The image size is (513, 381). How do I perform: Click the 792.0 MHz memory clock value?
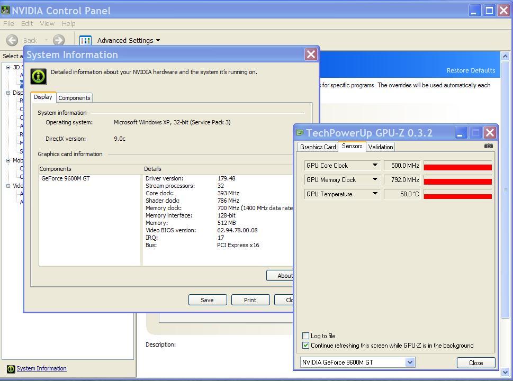[x=402, y=180]
